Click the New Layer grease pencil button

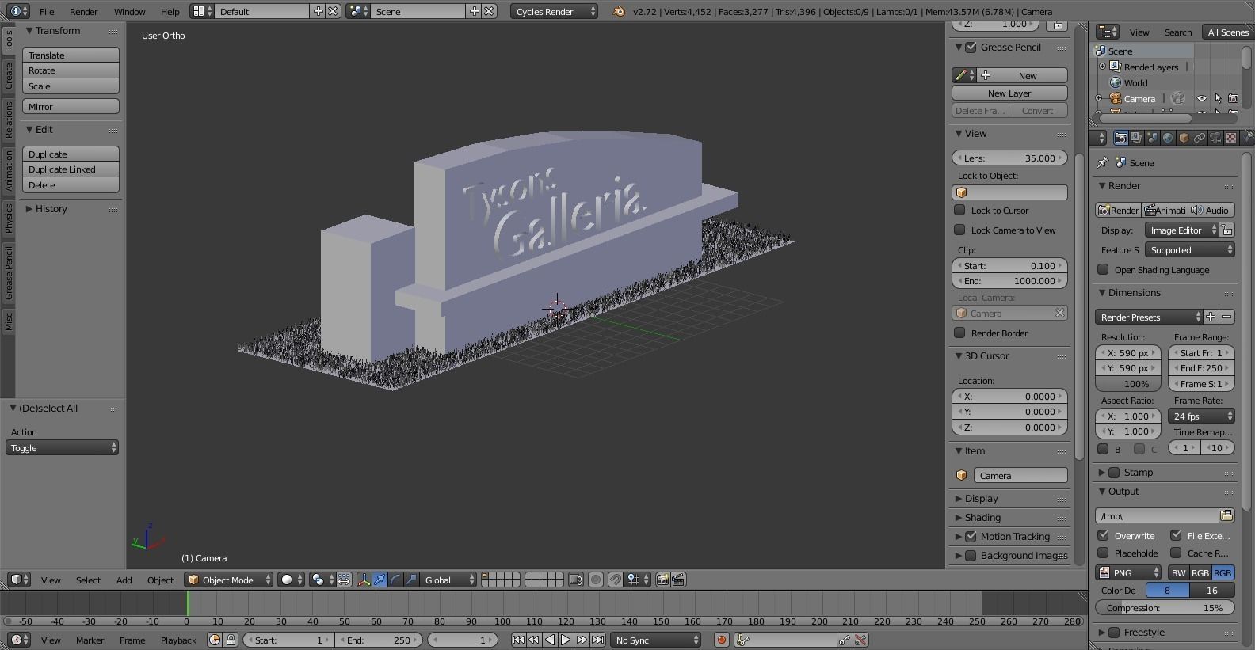click(x=1009, y=93)
